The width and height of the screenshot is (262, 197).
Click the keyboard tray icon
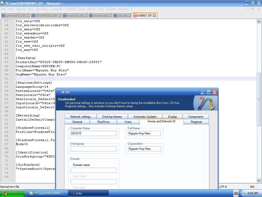click(236, 193)
